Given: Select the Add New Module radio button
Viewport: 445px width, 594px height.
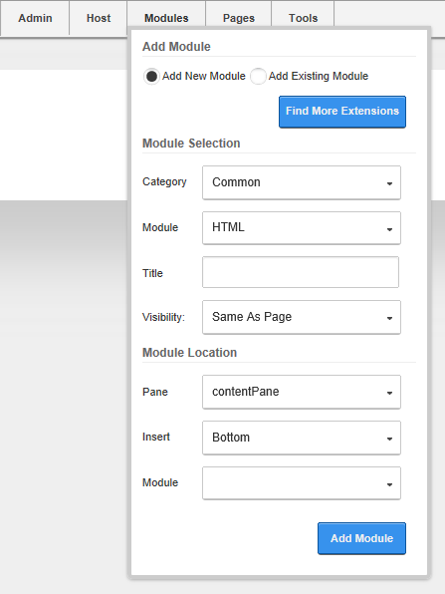Looking at the screenshot, I should point(151,77).
